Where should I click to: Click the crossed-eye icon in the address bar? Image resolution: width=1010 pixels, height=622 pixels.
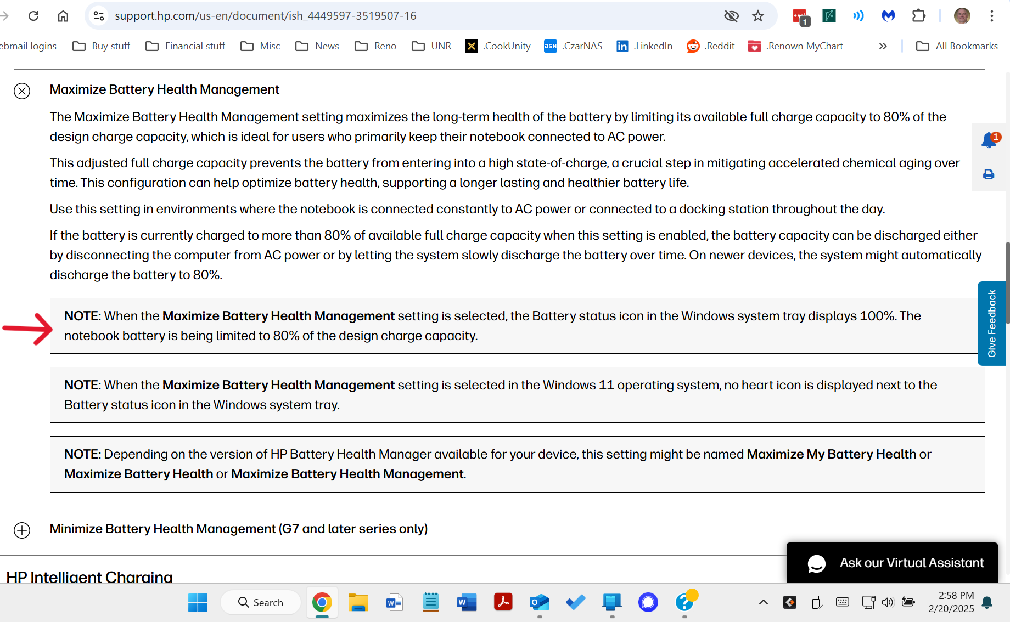point(731,16)
